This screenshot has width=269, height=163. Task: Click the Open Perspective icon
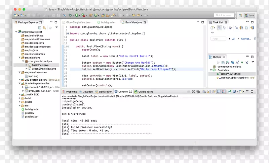240,15
